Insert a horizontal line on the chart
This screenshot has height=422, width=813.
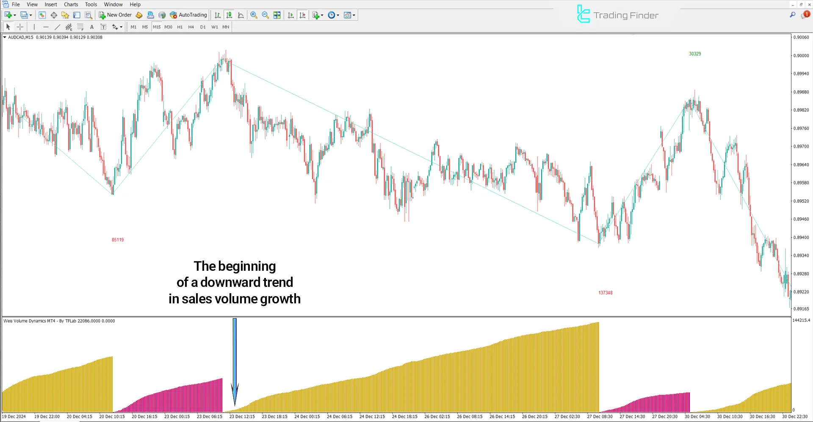[46, 27]
